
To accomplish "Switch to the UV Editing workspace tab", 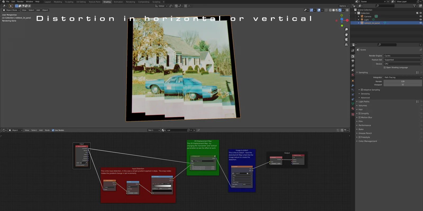I will [x=81, y=2].
